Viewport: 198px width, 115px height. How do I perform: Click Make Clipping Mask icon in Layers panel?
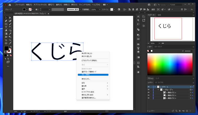pyautogui.click(x=180, y=111)
